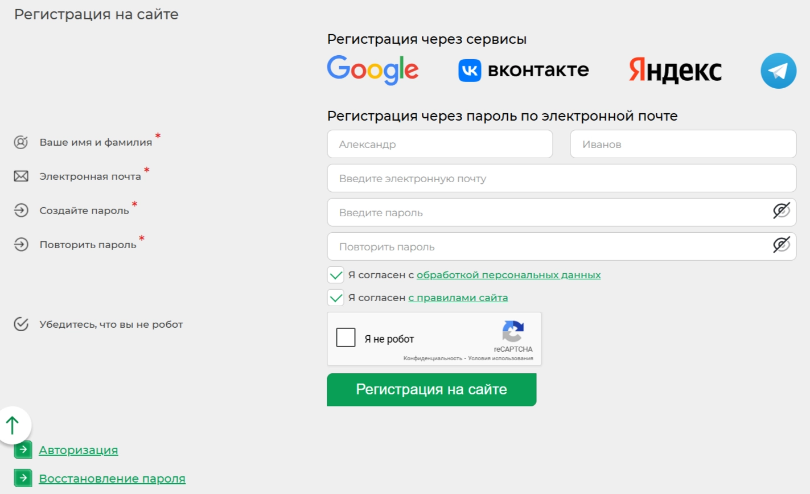Click the reCAPTCHA logo

pos(513,332)
